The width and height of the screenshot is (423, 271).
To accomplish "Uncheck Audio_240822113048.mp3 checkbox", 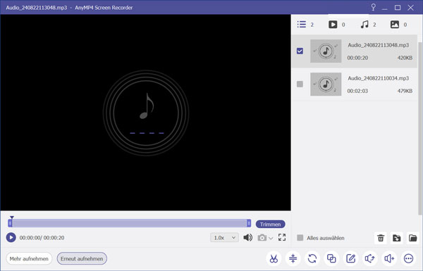I will pyautogui.click(x=300, y=51).
